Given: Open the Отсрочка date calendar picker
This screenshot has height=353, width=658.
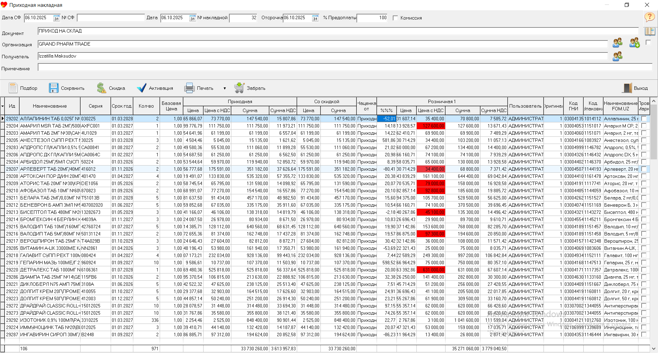Looking at the screenshot, I should 315,18.
